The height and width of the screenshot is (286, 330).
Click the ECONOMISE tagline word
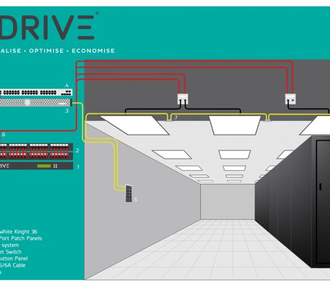coord(93,51)
